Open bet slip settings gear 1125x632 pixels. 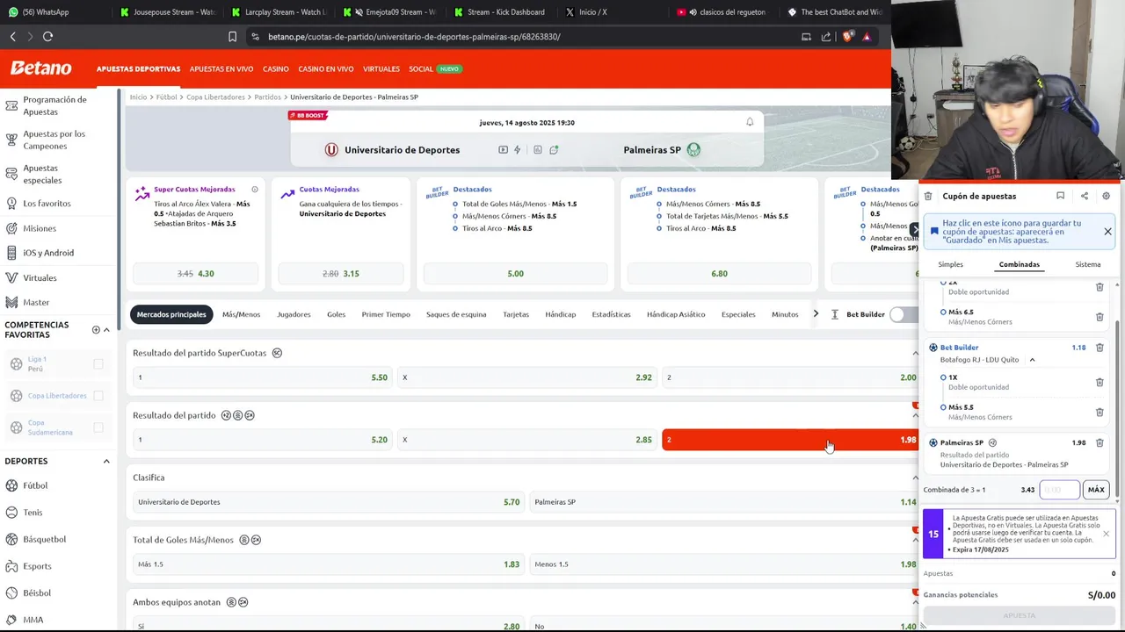coord(1107,197)
